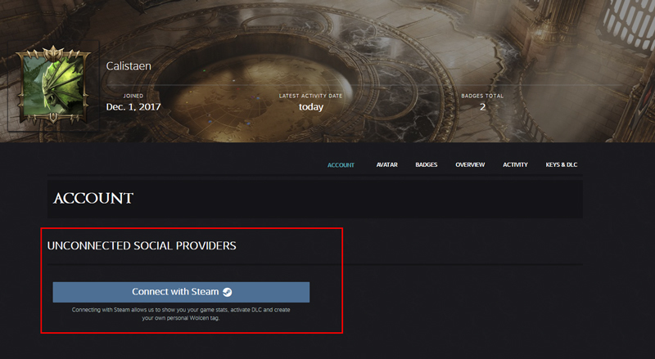The width and height of the screenshot is (655, 359).
Task: Click the latest activity value today
Action: point(311,107)
